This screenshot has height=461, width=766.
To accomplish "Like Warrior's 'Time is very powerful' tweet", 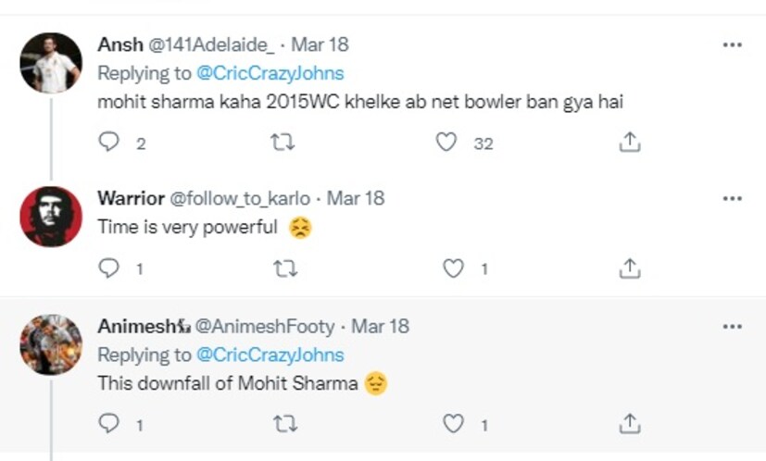I will click(453, 268).
